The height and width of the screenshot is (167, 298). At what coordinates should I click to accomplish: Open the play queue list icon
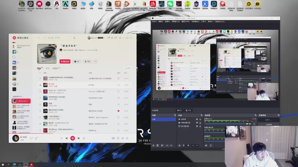click(x=84, y=138)
